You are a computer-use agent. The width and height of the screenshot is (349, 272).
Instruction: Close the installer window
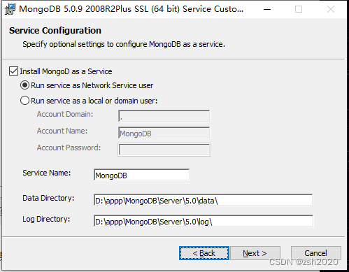pos(331,9)
